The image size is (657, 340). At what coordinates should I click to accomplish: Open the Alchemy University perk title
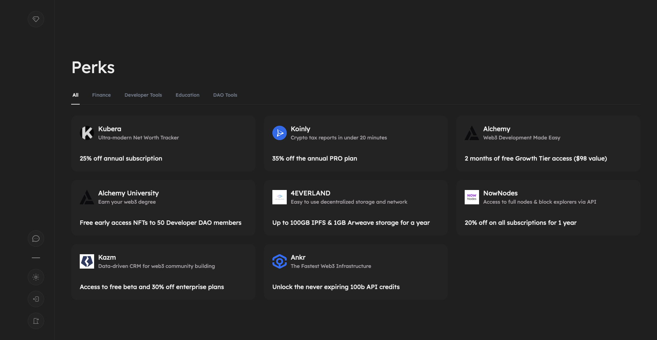coord(128,193)
